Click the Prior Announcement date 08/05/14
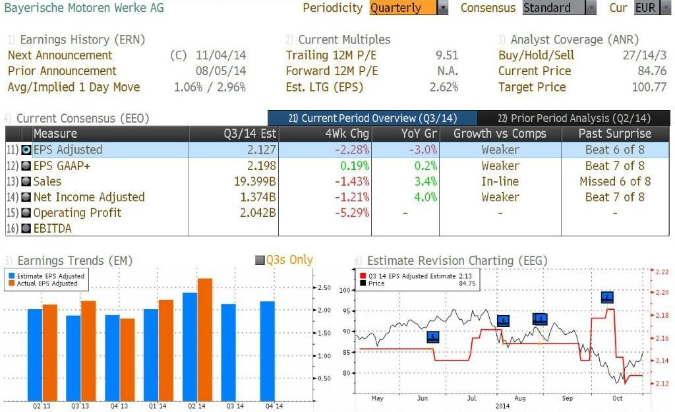The image size is (675, 412). [221, 71]
